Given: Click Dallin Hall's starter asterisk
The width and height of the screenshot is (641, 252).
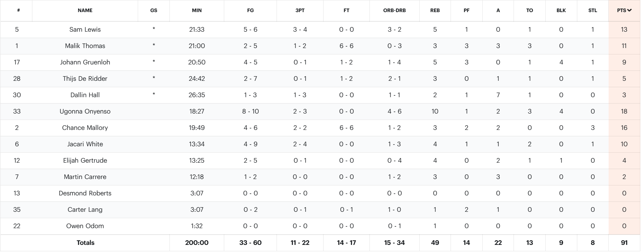Looking at the screenshot, I should click(x=154, y=95).
